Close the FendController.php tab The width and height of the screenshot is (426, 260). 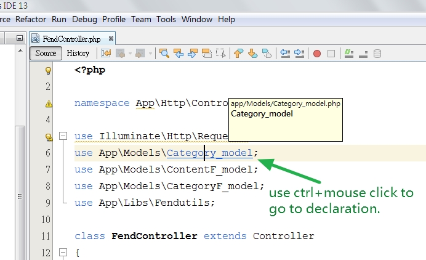pyautogui.click(x=111, y=39)
